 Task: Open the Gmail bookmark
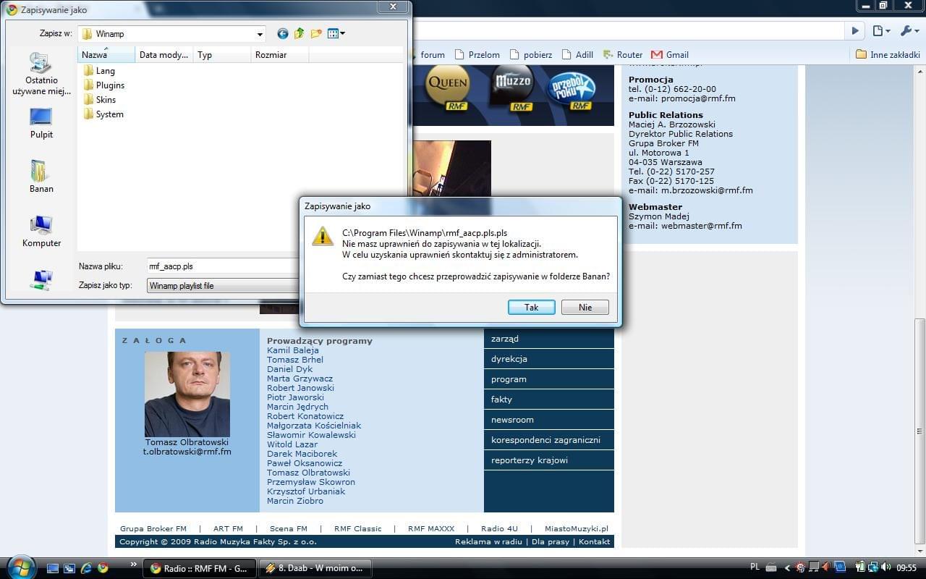click(x=670, y=55)
